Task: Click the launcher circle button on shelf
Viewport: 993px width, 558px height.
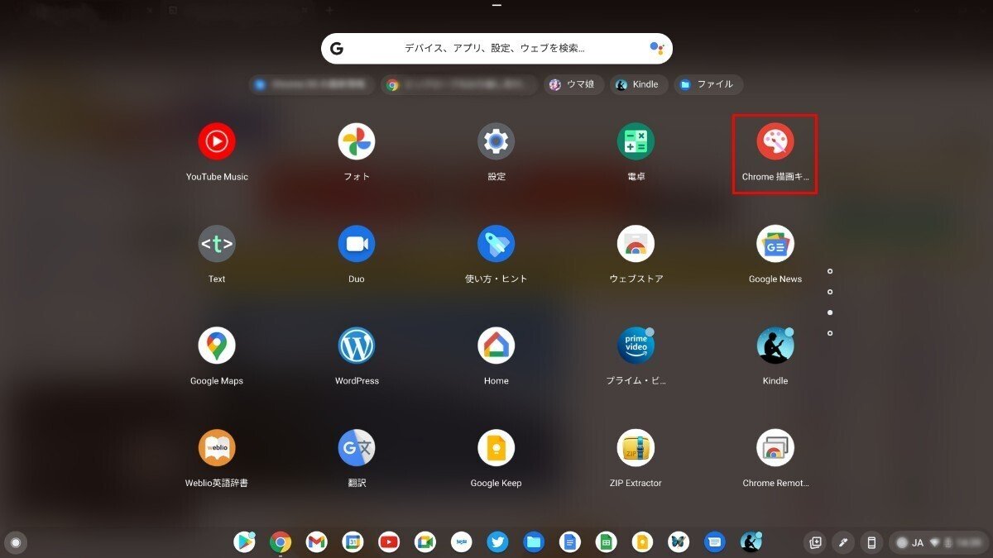Action: [16, 542]
